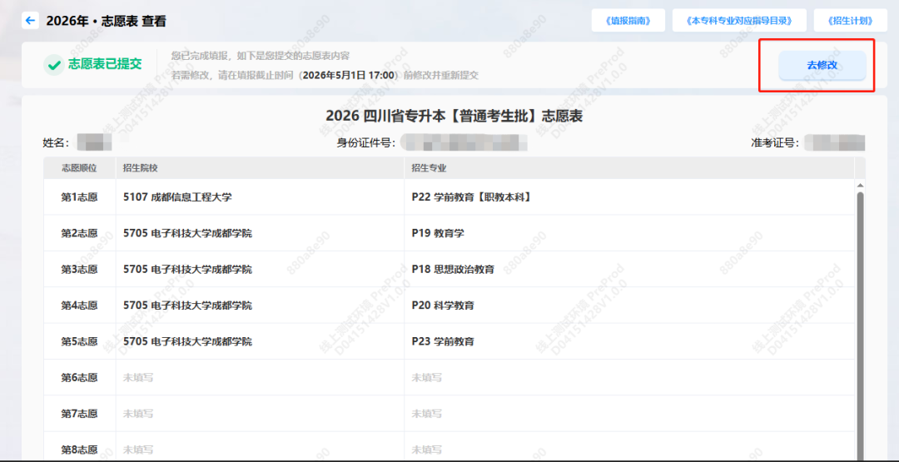Click the blue back arrow icon
Screen dimensions: 899x462
point(30,21)
